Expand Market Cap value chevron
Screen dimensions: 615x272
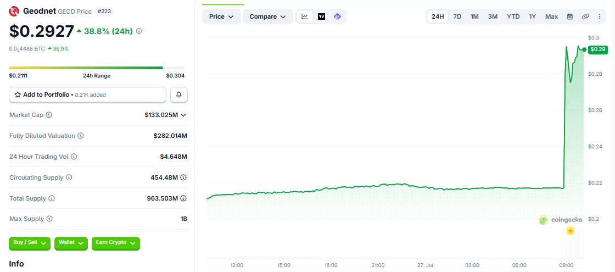click(x=183, y=115)
